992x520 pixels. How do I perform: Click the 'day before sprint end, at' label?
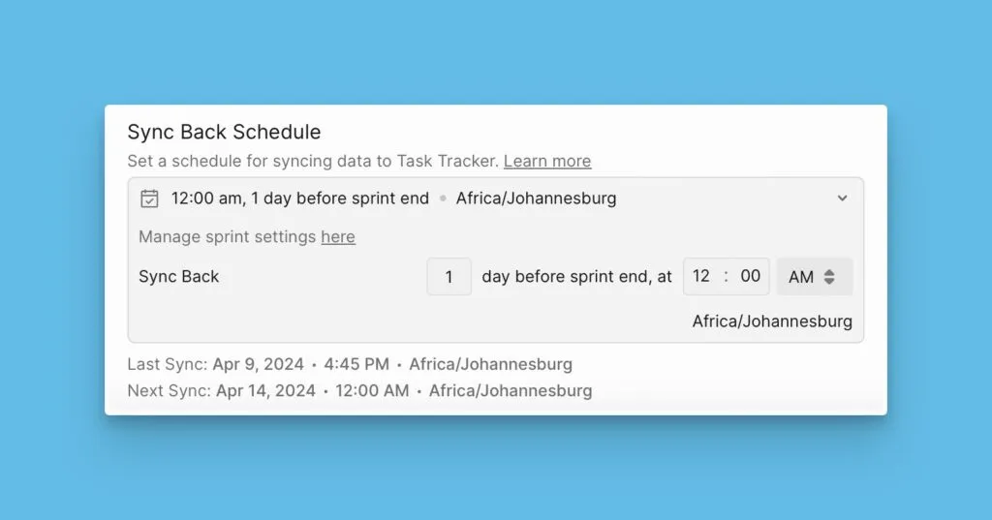(x=576, y=277)
